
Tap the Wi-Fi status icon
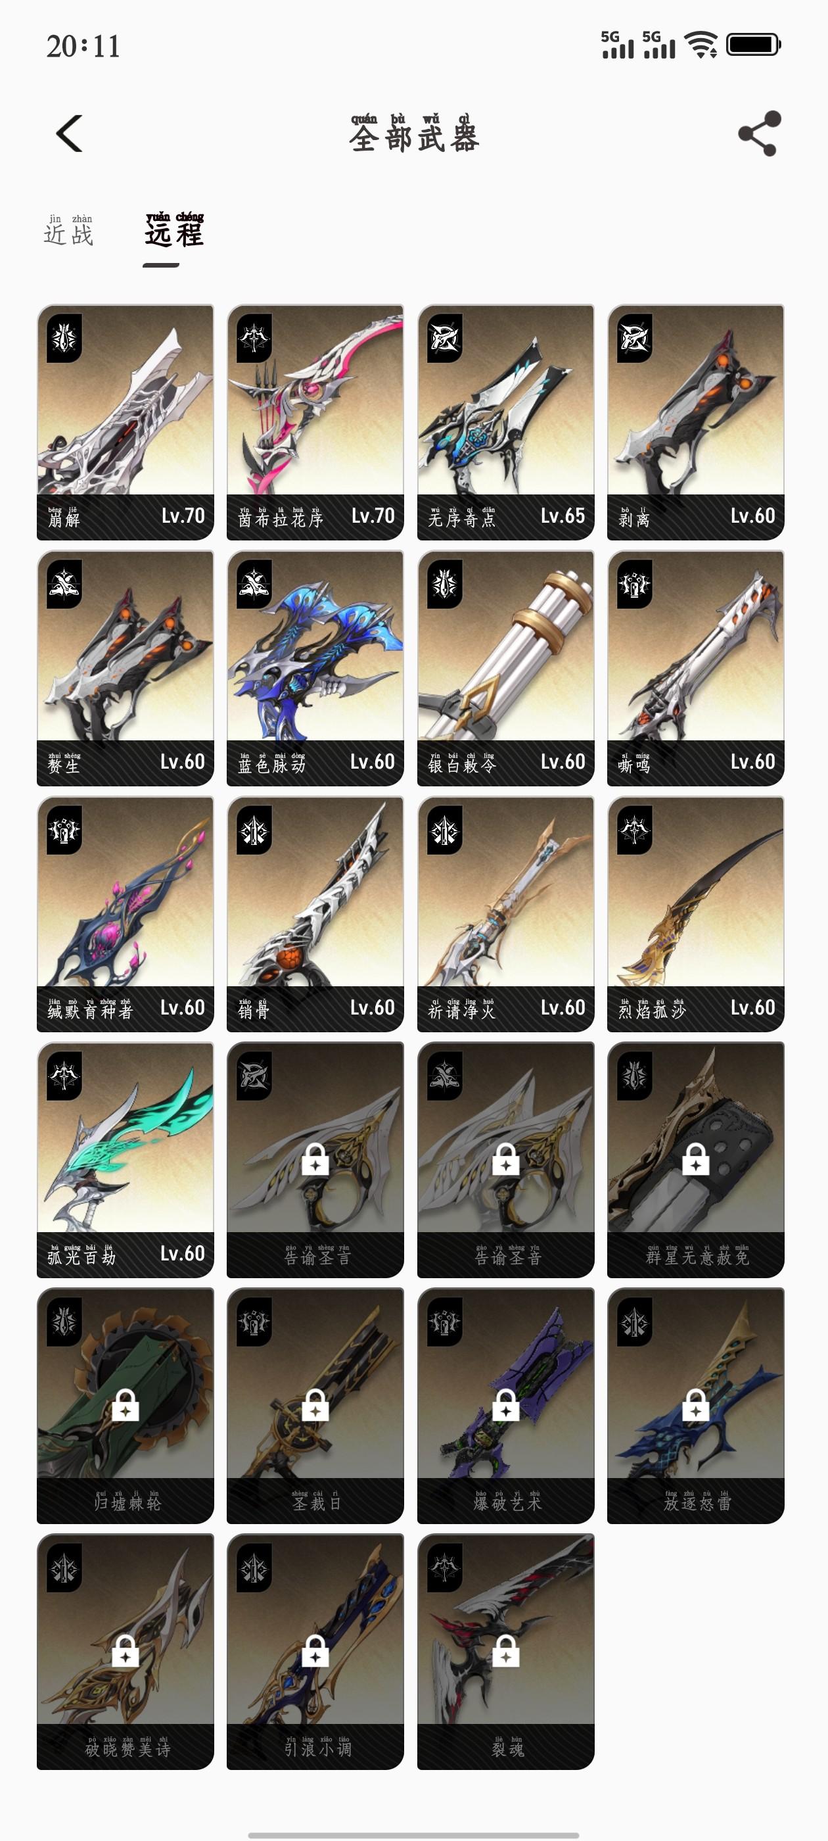(701, 45)
